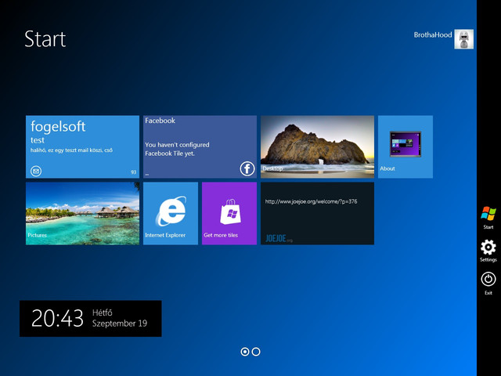Click the mail envelope icon
Viewport: 501px width, 376px height.
[36, 171]
